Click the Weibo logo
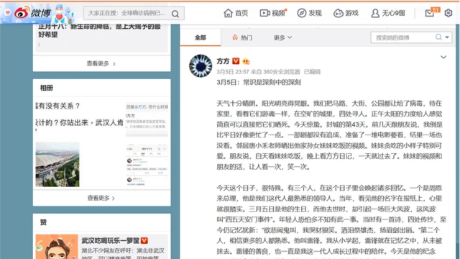 point(32,13)
